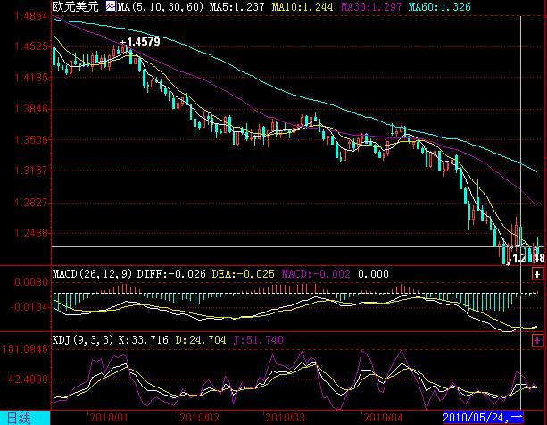This screenshot has height=425, width=547.
Task: Click the MACD(26,12,9) indicator label
Action: coord(93,274)
